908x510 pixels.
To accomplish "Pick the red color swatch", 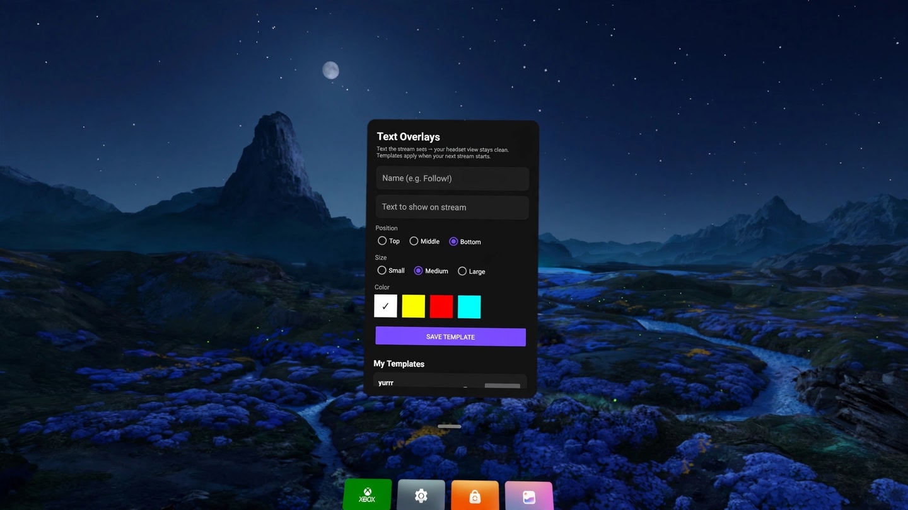I will 441,307.
